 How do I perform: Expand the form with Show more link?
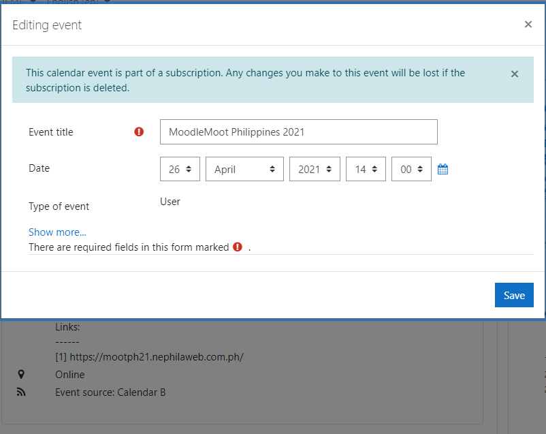pos(57,232)
